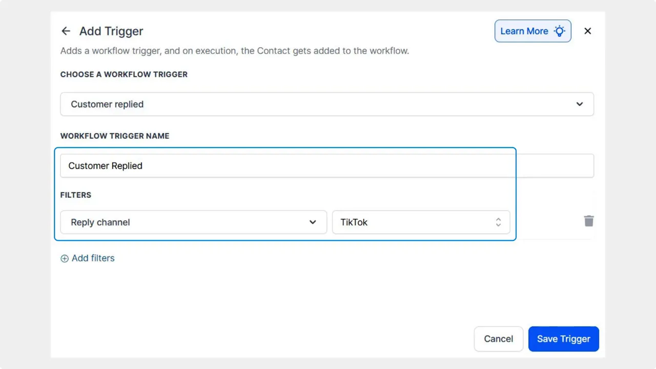
Task: Cancel the trigger setup
Action: [x=498, y=339]
